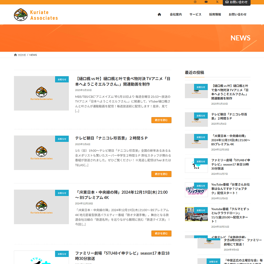Image resolution: width=264 pixels, height=264 pixels.
Task: Click the 2025年1月10日 date under the main article
Action: pyautogui.click(x=83, y=90)
